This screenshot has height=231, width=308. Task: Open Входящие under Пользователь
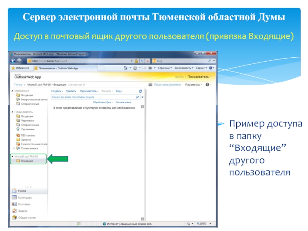25,116
